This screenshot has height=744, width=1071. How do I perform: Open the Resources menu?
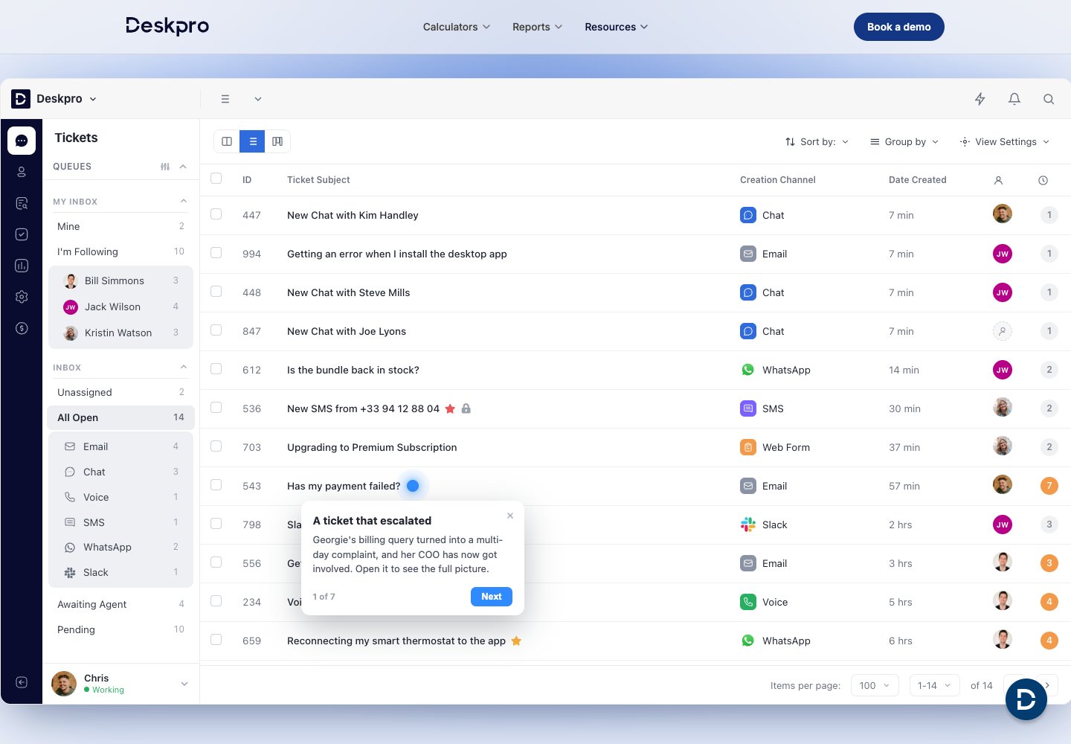point(617,27)
